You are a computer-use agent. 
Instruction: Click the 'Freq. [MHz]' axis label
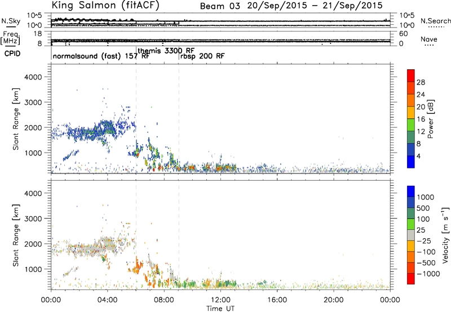click(10, 38)
